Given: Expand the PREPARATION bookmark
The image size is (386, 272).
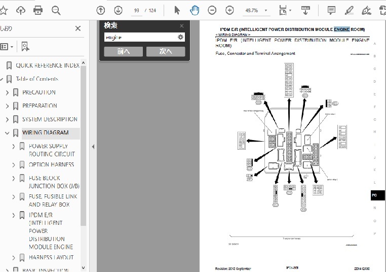Looking at the screenshot, I should pos(7,106).
